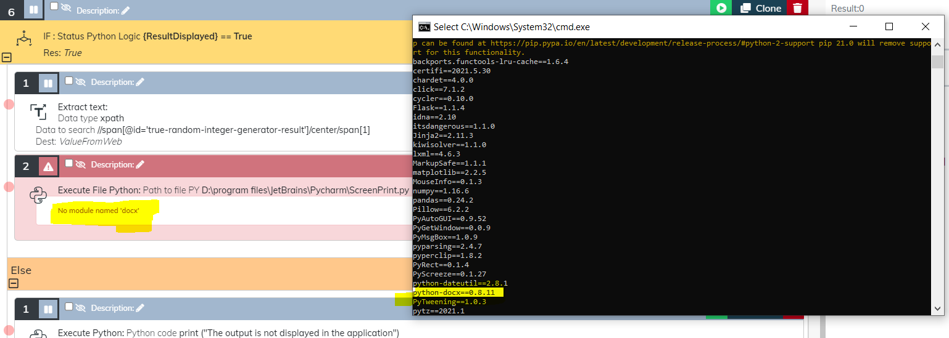This screenshot has height=338, width=949.
Task: Click the Extract text step icon
Action: (x=39, y=112)
